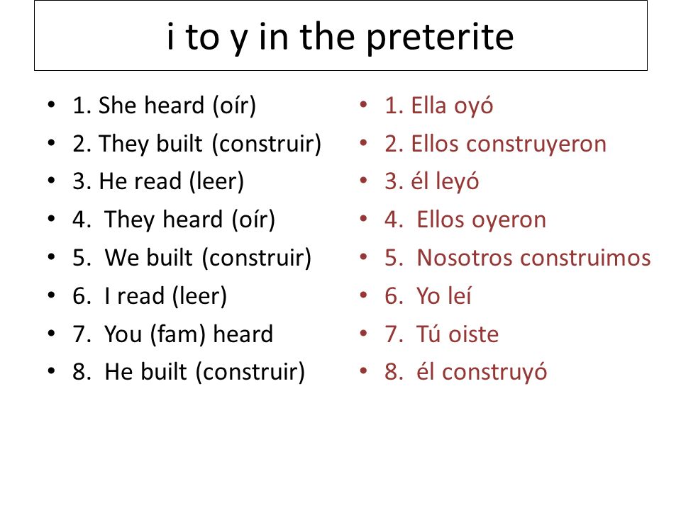Select the answer '8. él construyó'
This screenshot has width=681, height=510.
466,373
